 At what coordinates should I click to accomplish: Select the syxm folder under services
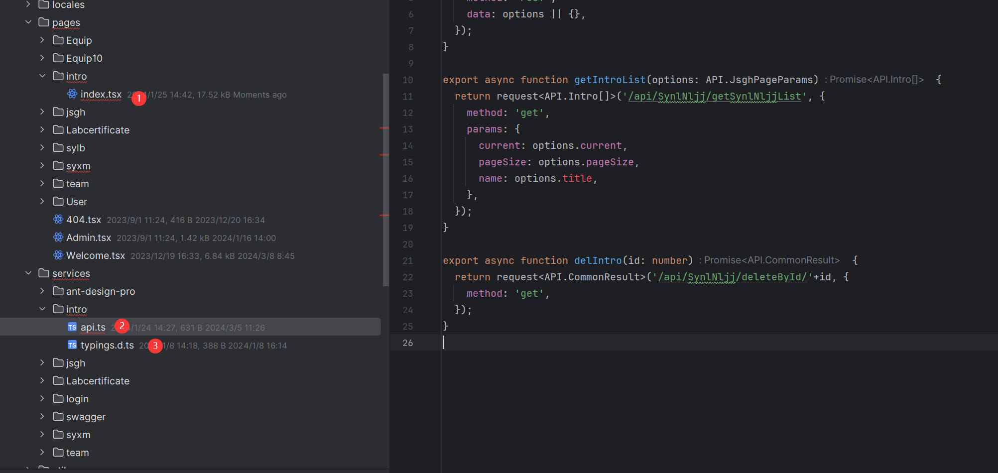click(x=78, y=435)
